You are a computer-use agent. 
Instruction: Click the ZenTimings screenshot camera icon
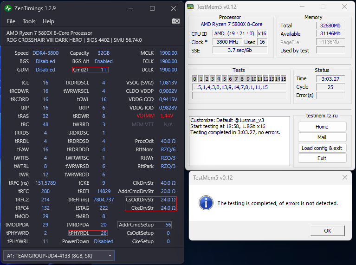pyautogui.click(x=176, y=21)
